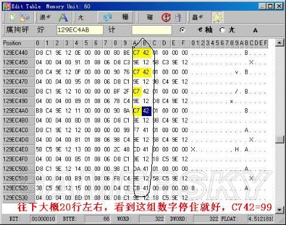
Task: Click the address field showing 129EC4AB
Action: pos(80,30)
